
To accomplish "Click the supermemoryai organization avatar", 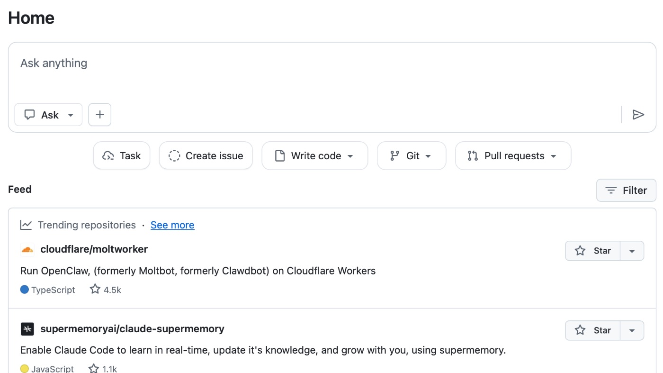I will click(x=27, y=328).
